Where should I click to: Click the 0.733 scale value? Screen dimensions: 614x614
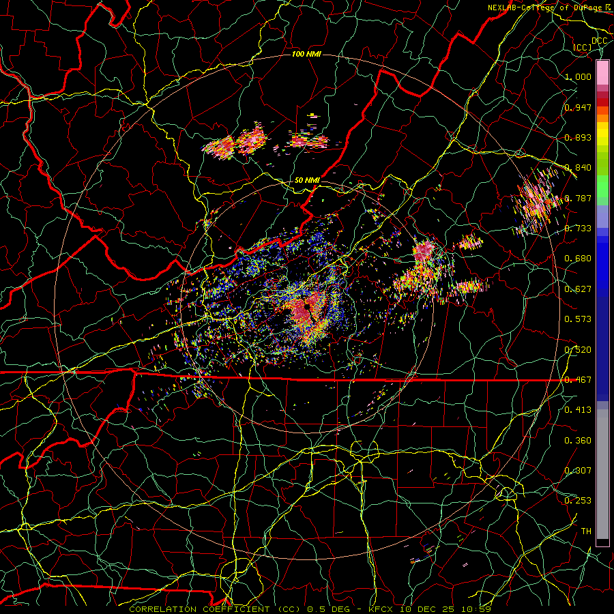pos(578,229)
